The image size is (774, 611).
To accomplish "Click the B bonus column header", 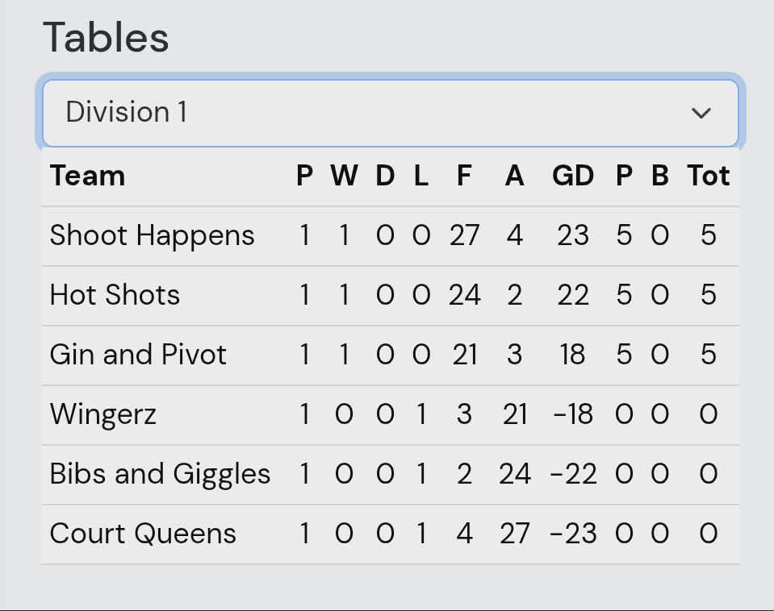I will 660,176.
